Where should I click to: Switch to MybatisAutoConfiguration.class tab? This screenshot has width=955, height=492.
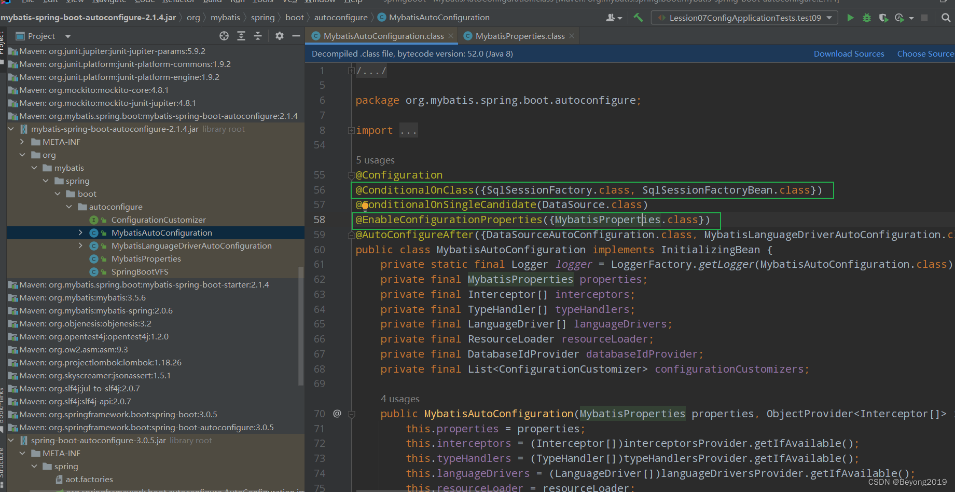[383, 36]
